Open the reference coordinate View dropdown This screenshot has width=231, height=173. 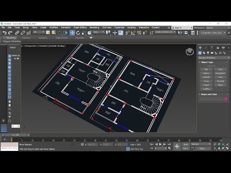pos(99,32)
